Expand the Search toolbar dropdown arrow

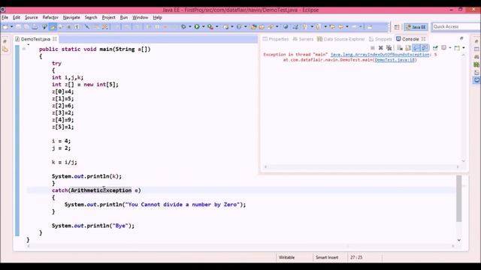pyautogui.click(x=277, y=27)
